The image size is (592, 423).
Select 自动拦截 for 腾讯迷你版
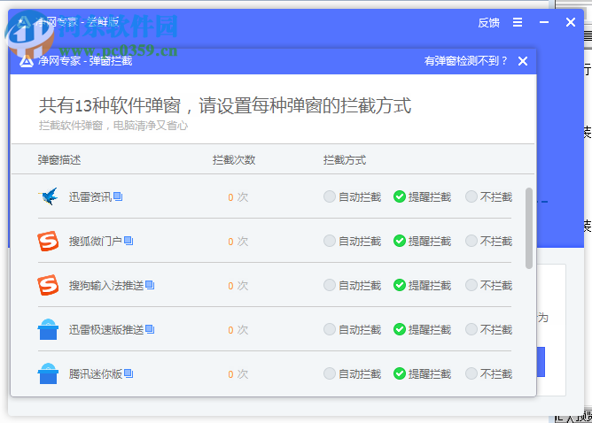click(352, 373)
